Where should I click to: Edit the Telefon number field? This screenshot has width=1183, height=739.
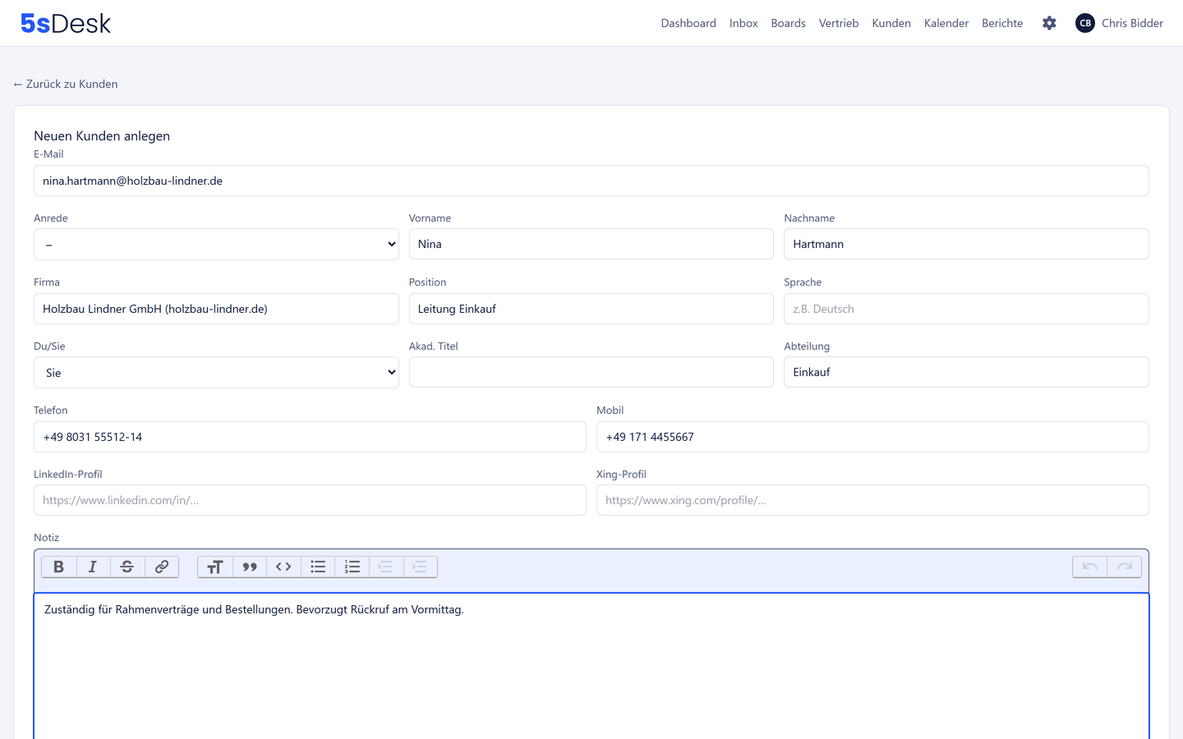(x=310, y=437)
